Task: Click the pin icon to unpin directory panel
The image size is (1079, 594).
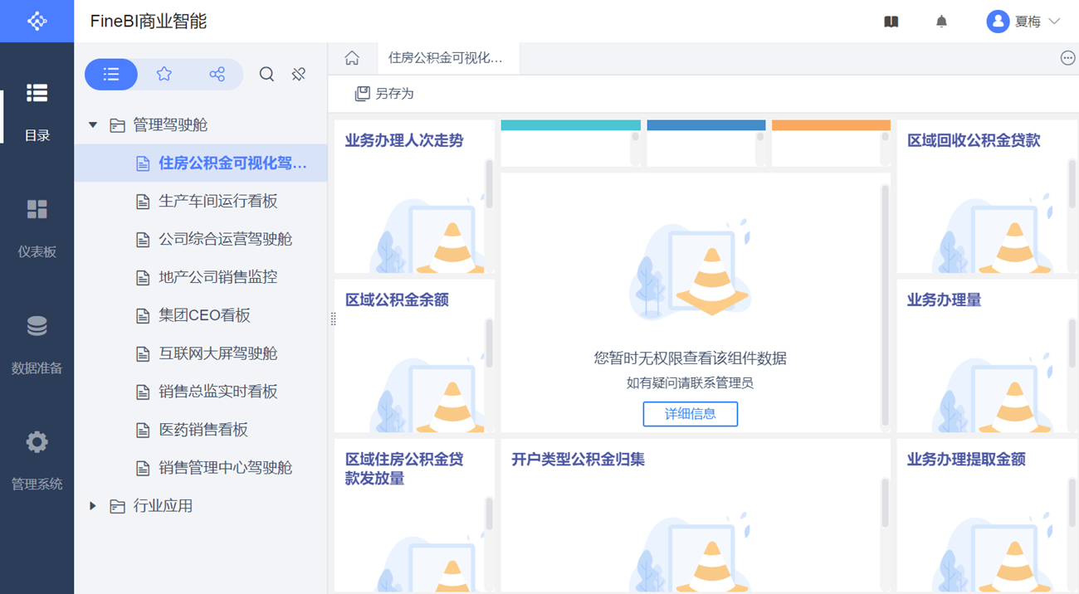Action: [x=299, y=75]
